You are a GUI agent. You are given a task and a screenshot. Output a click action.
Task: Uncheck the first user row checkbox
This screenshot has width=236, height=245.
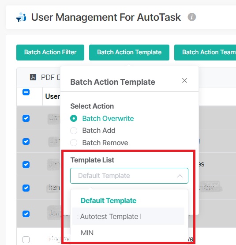[26, 118]
